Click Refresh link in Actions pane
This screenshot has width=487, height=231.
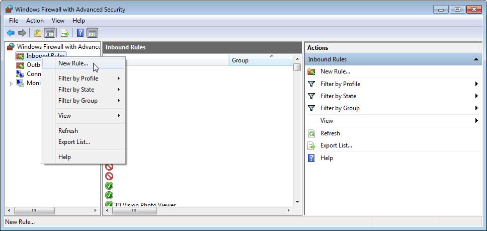pyautogui.click(x=330, y=133)
